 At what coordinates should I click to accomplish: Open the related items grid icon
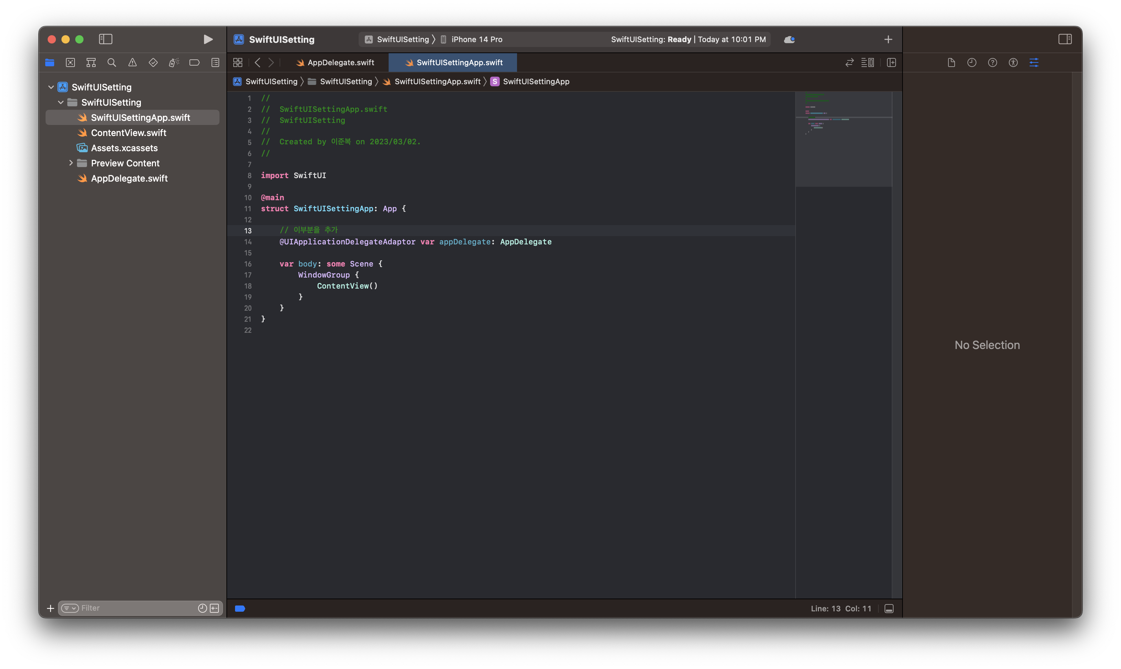click(238, 63)
